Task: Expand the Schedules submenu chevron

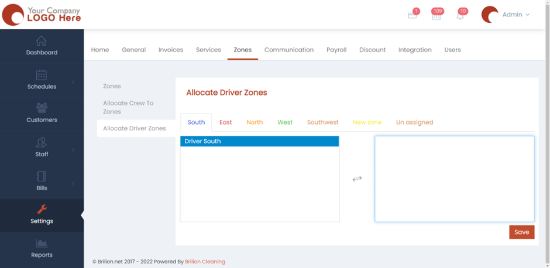Action: [73, 83]
